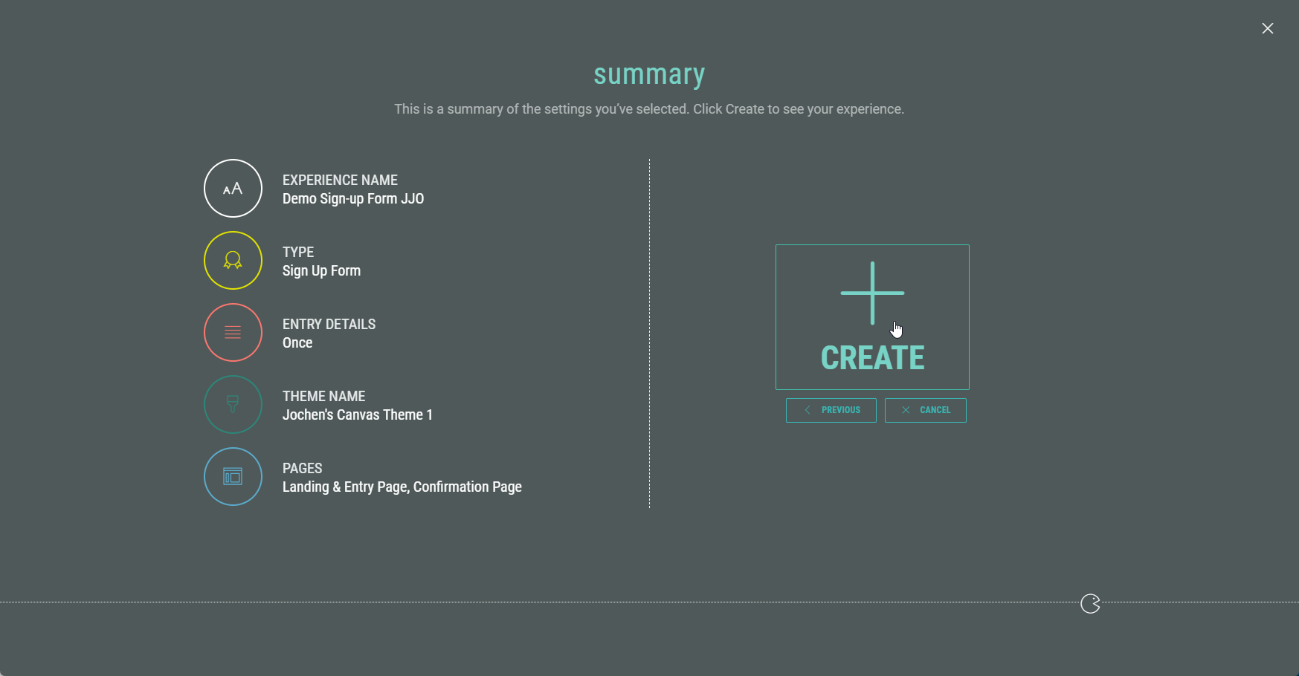Click the 'Sign Up Form' type value
Image resolution: width=1299 pixels, height=676 pixels.
tap(321, 271)
